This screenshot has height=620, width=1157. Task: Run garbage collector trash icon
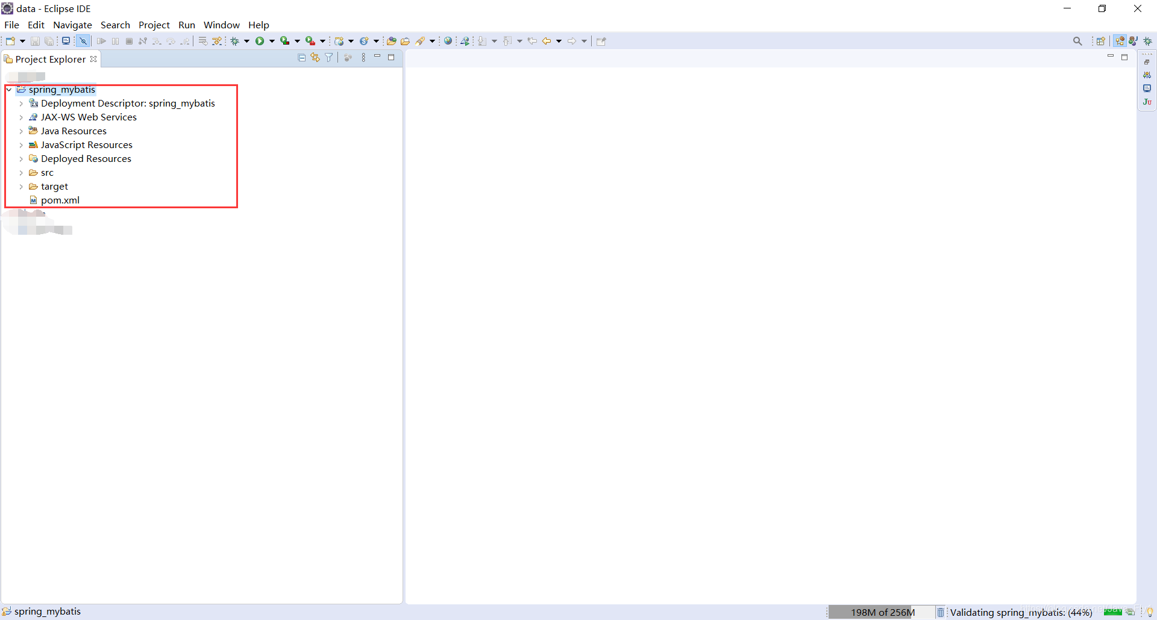[x=940, y=612]
